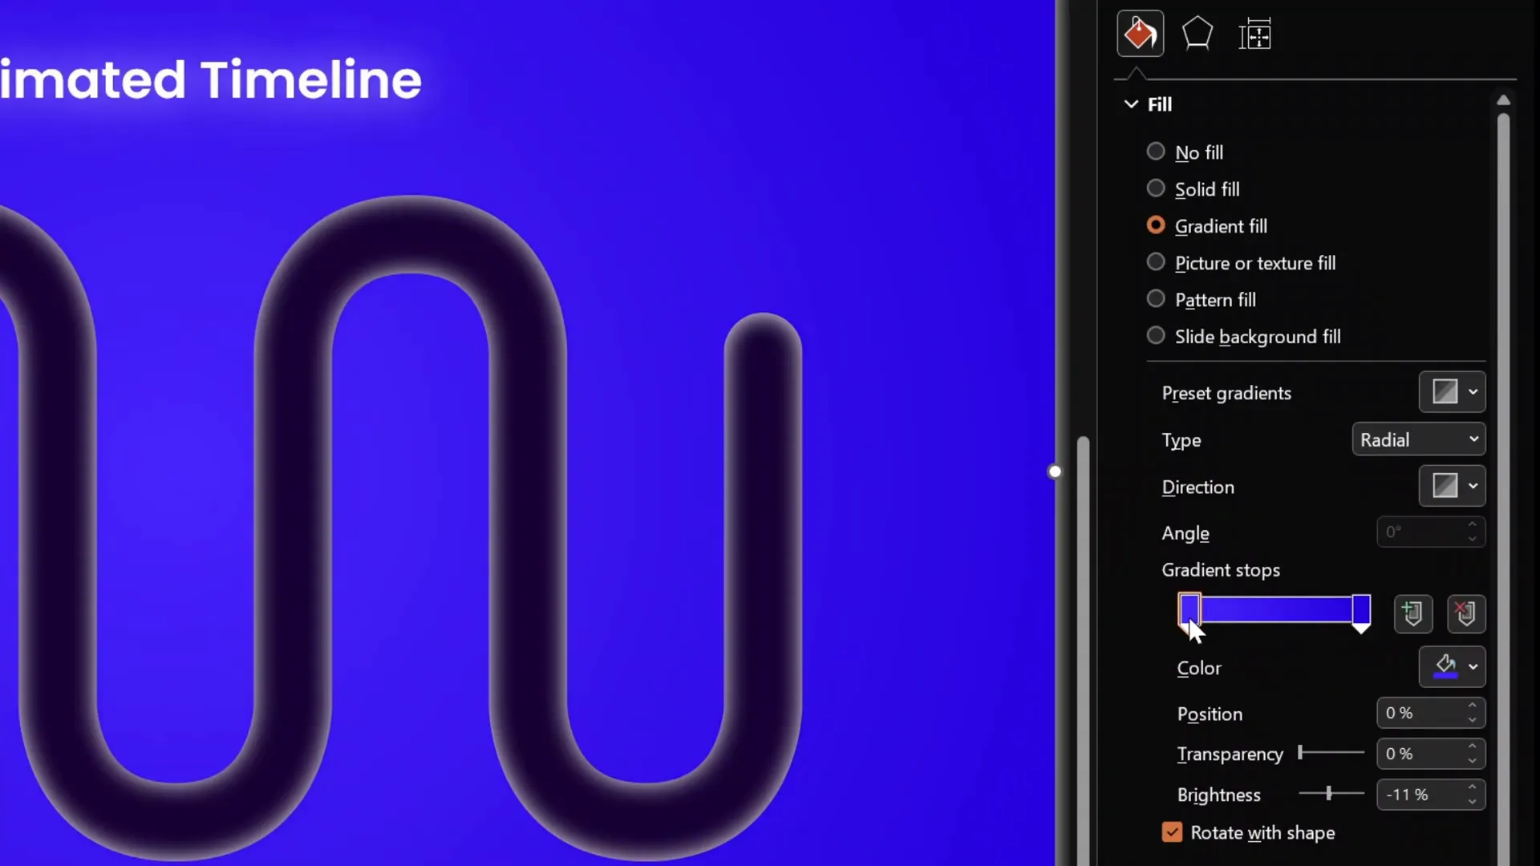
Task: Click the pane scroll-up arrow
Action: (x=1504, y=100)
